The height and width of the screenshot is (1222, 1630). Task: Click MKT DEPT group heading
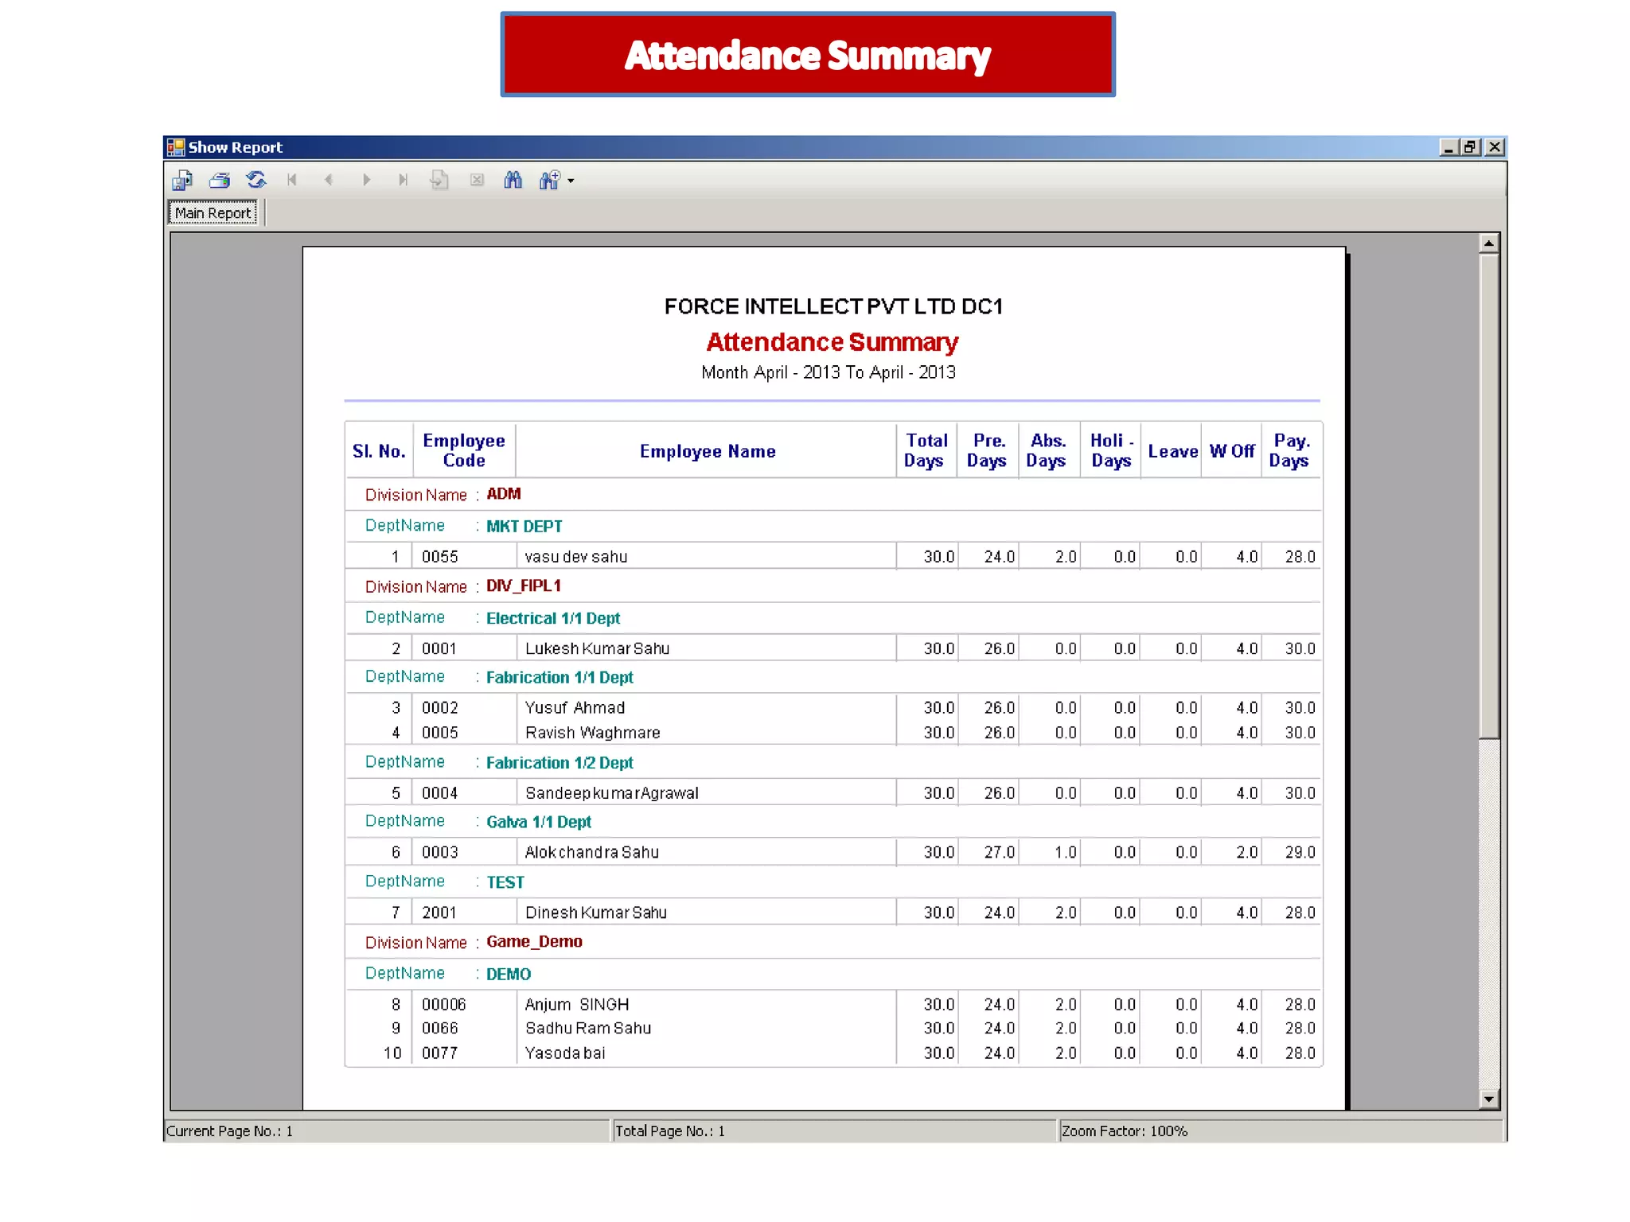click(x=524, y=527)
